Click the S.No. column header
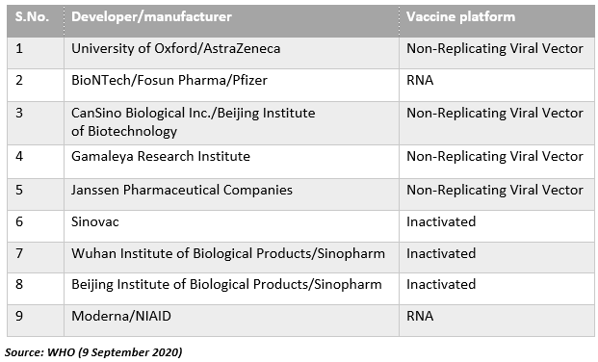 [x=33, y=16]
